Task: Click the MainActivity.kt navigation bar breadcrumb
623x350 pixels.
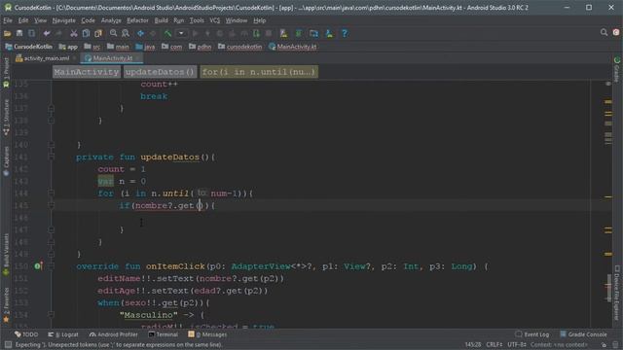Action: point(293,47)
